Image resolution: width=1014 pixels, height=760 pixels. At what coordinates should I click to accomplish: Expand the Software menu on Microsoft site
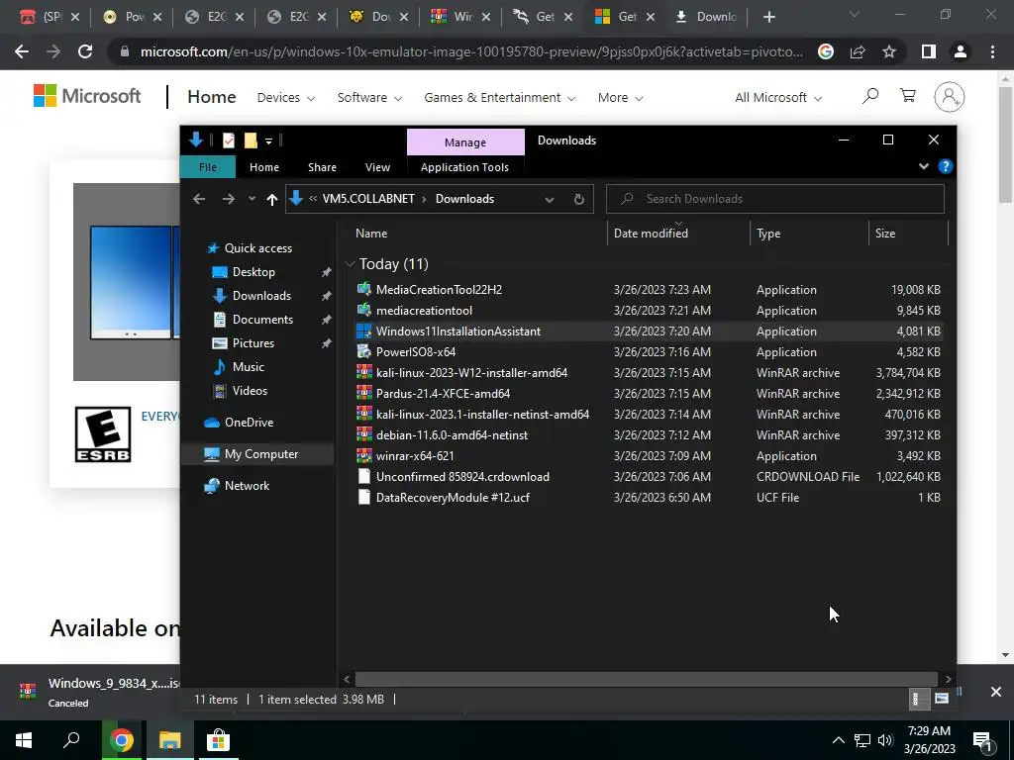[369, 98]
